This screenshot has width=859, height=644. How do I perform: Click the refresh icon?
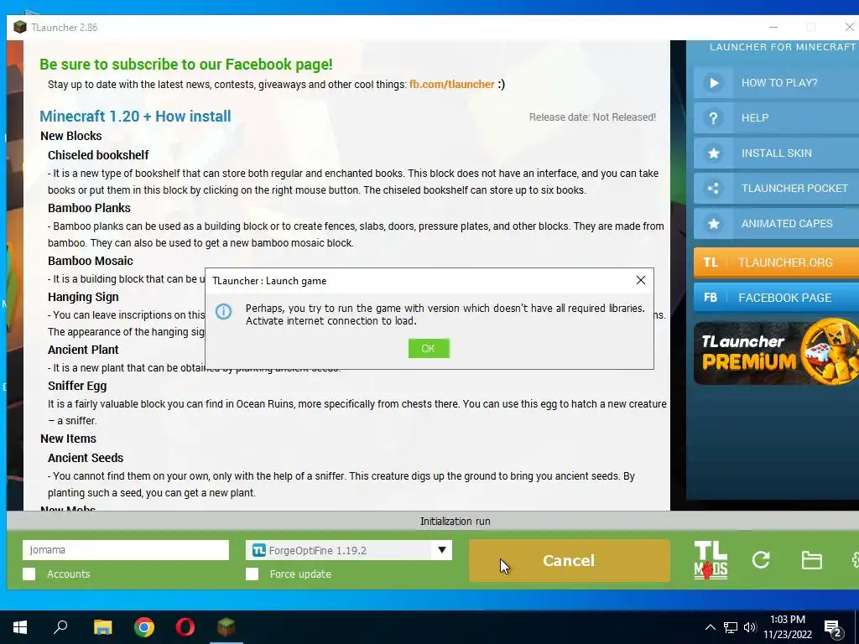pyautogui.click(x=761, y=559)
